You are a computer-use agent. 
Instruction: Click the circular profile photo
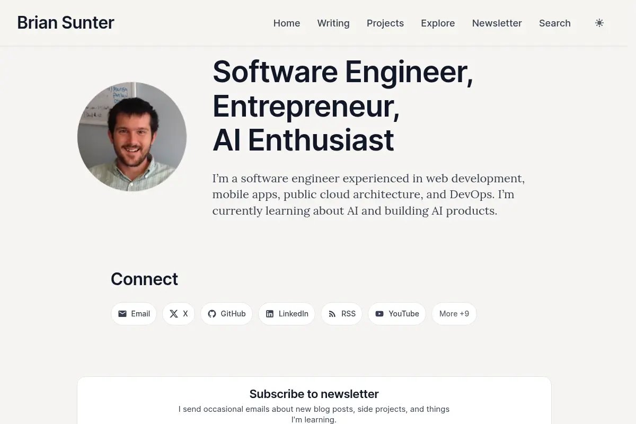coord(132,136)
